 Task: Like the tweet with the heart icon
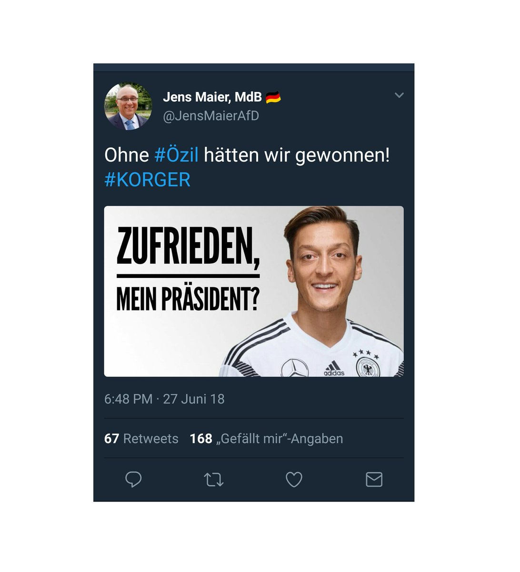[294, 480]
